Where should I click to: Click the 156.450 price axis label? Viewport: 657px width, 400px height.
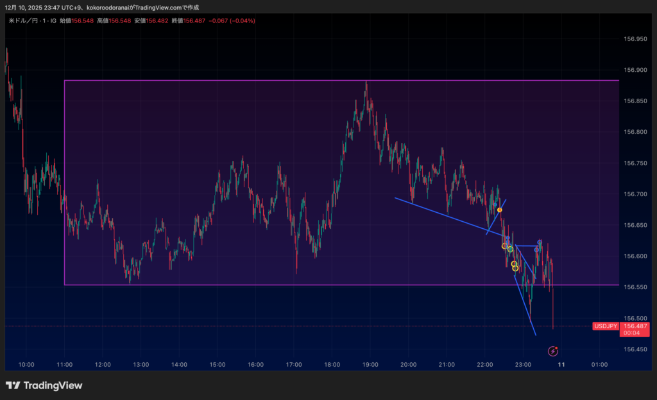pos(635,349)
